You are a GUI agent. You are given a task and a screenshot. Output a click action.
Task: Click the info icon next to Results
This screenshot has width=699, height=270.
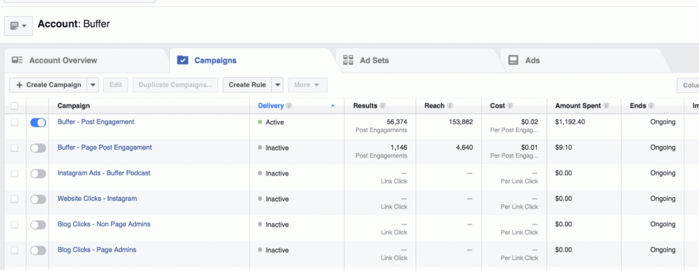pos(382,106)
